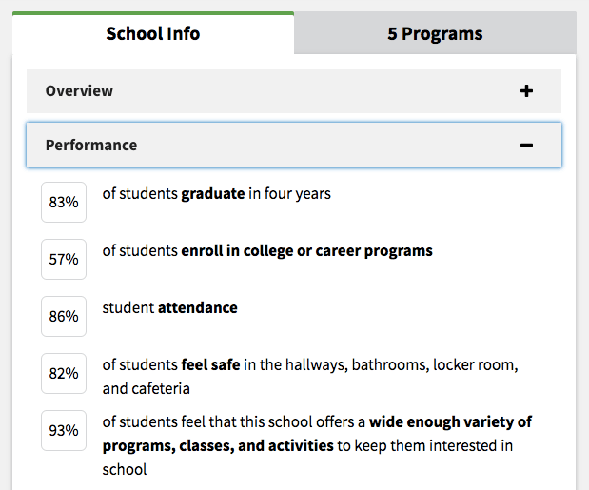
Task: Click the 'Overview' label text
Action: pyautogui.click(x=79, y=91)
